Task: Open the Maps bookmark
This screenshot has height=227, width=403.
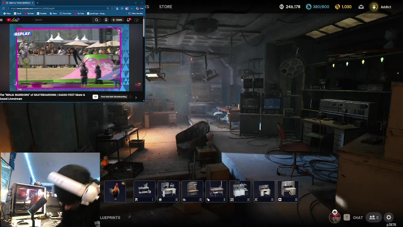Action: tap(7, 14)
